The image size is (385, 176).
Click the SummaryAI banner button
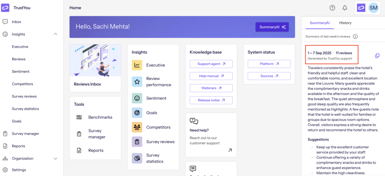click(272, 27)
